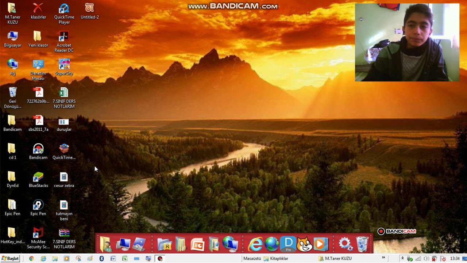The height and width of the screenshot is (263, 467).
Task: Select the cesur zebra video file
Action: 64,179
